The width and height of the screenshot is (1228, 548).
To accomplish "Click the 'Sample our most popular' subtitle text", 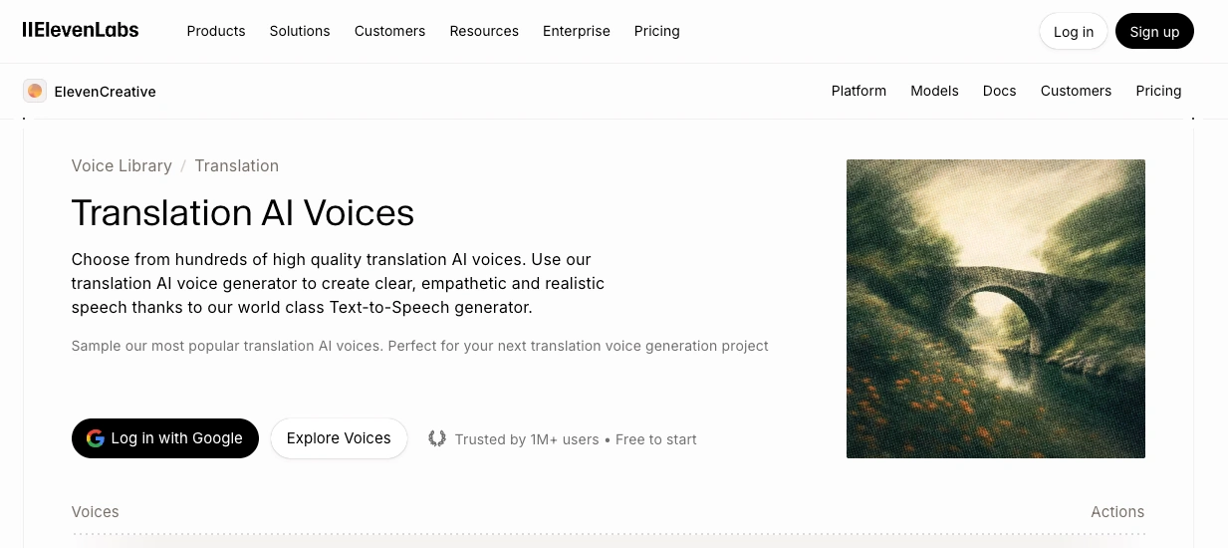I will click(420, 346).
